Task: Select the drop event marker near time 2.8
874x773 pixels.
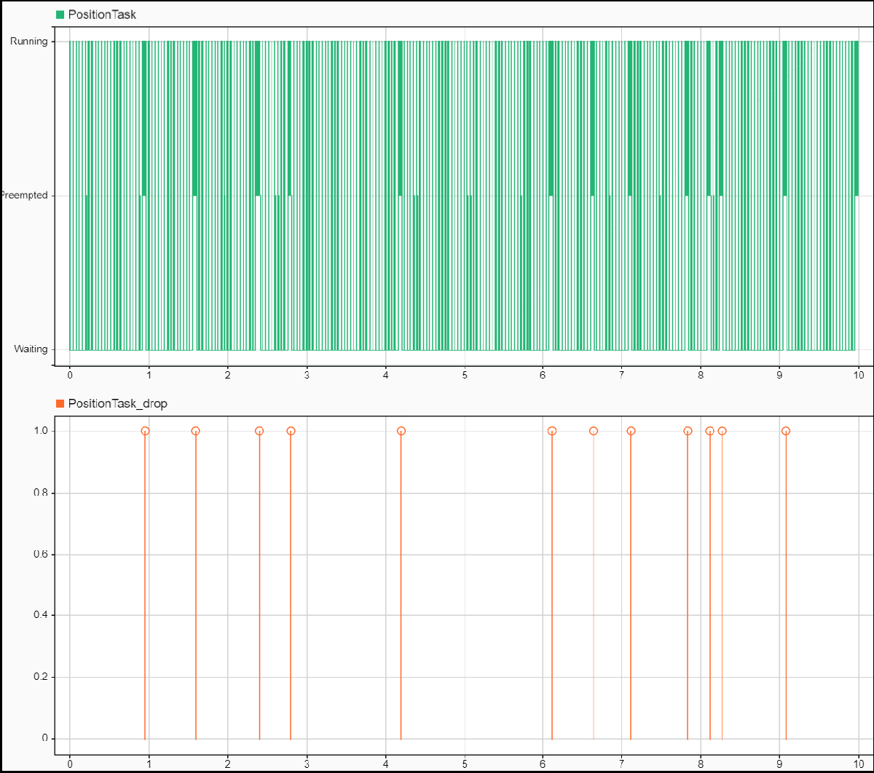Action: tap(289, 431)
